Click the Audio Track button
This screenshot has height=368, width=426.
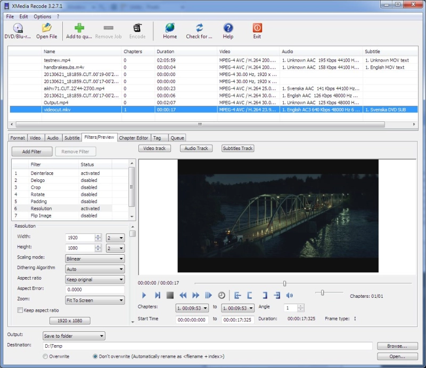(x=196, y=148)
